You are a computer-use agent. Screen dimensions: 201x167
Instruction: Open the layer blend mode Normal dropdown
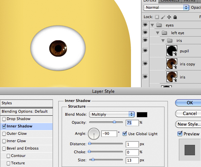166,7
